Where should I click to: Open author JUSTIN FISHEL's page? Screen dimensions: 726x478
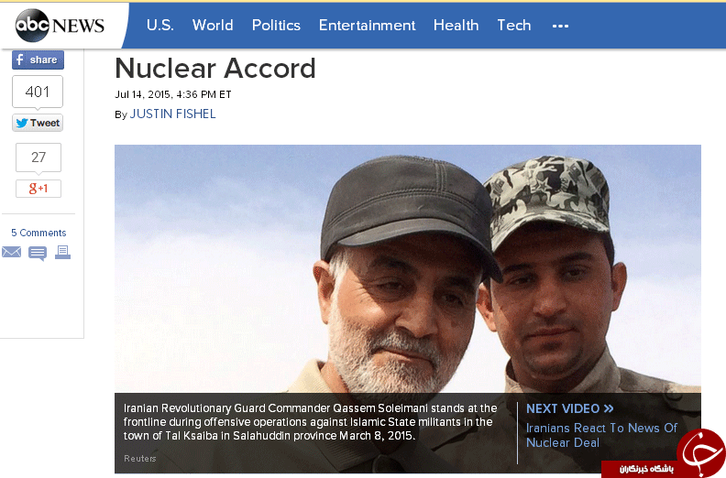[x=172, y=114]
